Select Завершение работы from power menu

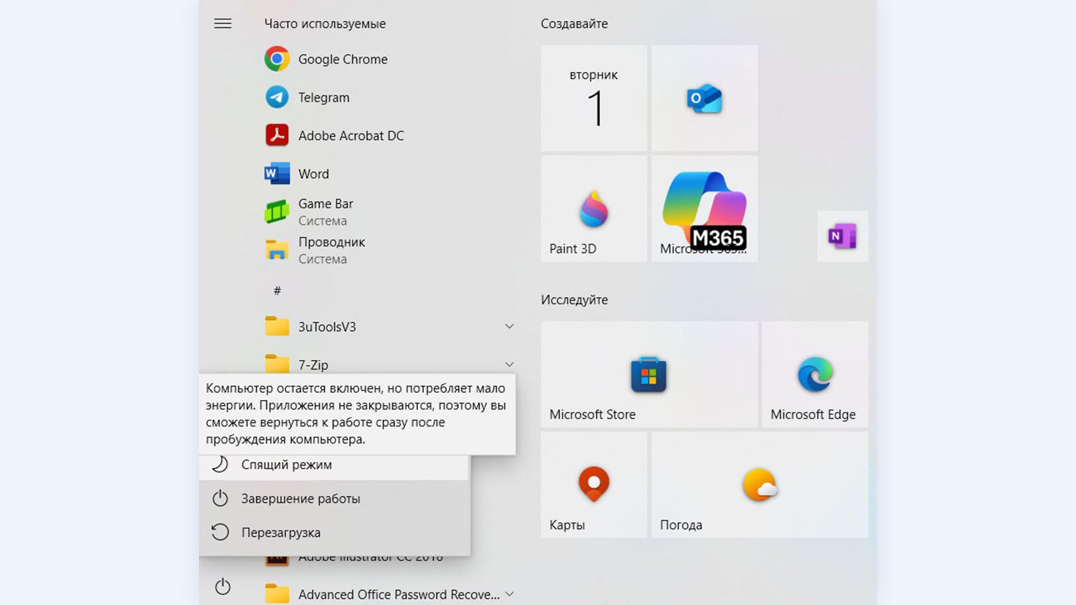(x=334, y=499)
